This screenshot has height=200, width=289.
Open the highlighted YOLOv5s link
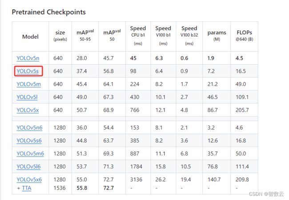tap(28, 71)
